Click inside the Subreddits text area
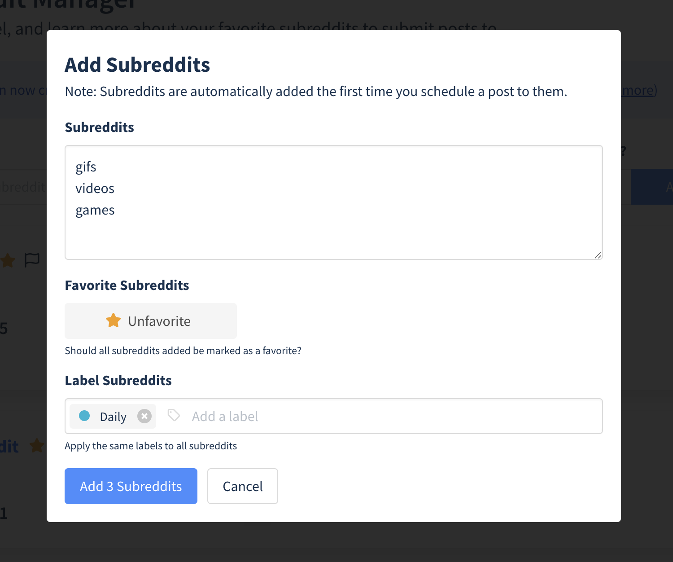The image size is (673, 562). [x=334, y=202]
